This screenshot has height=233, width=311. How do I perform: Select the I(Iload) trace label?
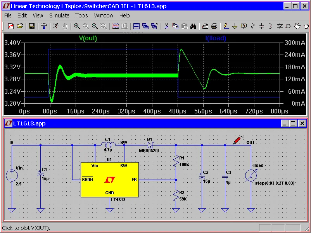[x=216, y=38]
